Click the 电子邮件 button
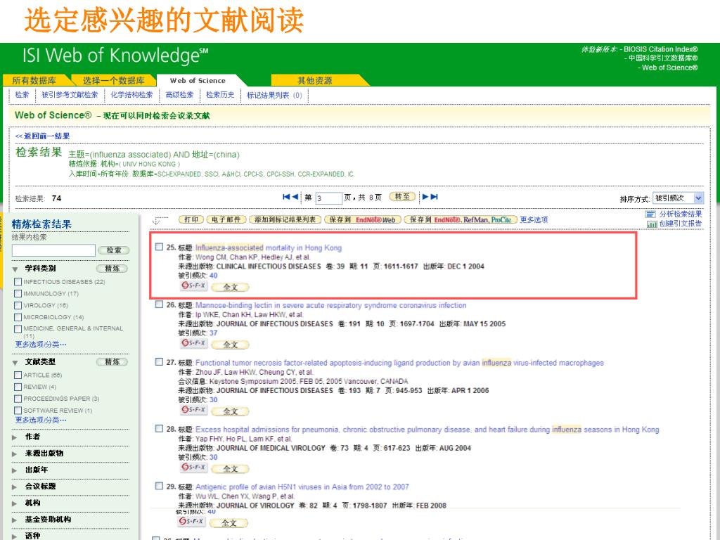Screen dimensions: 720x540 click(x=226, y=219)
